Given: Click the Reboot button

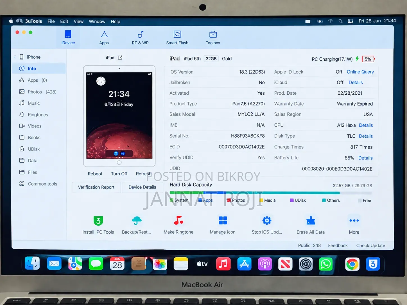Looking at the screenshot, I should point(95,174).
